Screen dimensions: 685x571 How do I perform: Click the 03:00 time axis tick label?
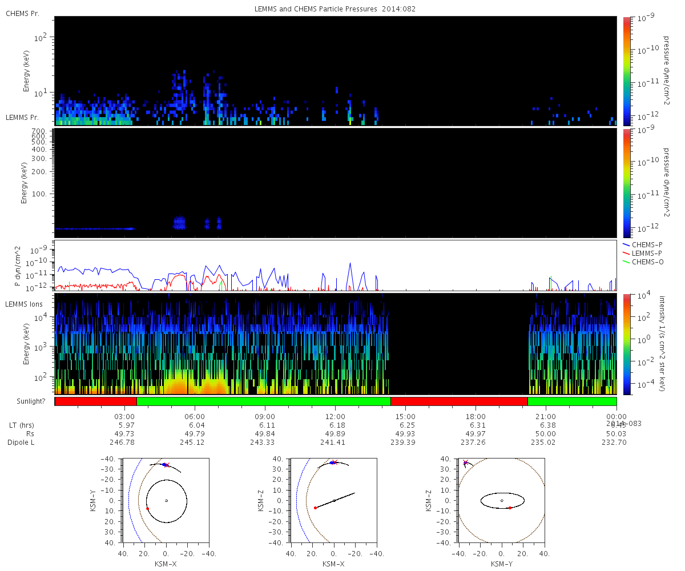point(124,417)
